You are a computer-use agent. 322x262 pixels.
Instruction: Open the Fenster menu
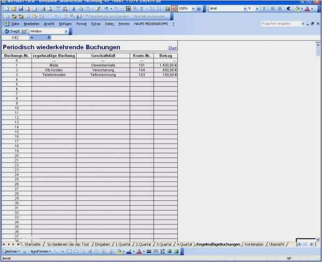(x=124, y=24)
